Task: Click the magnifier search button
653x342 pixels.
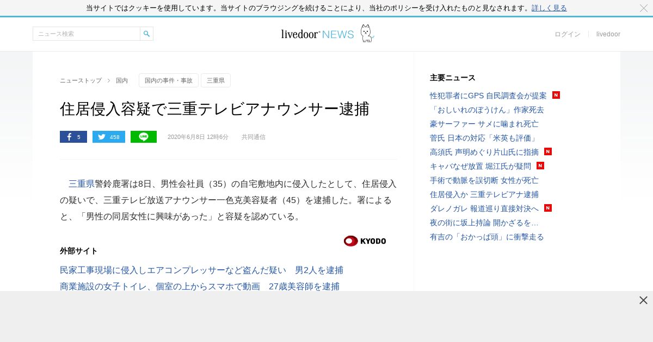Action: 146,34
